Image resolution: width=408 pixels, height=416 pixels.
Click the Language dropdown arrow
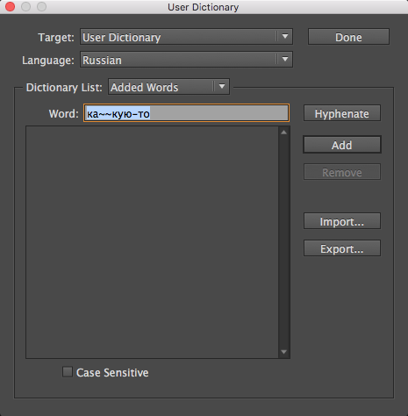[x=285, y=59]
